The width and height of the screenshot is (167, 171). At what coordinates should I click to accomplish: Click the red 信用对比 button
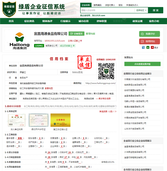click(x=149, y=41)
